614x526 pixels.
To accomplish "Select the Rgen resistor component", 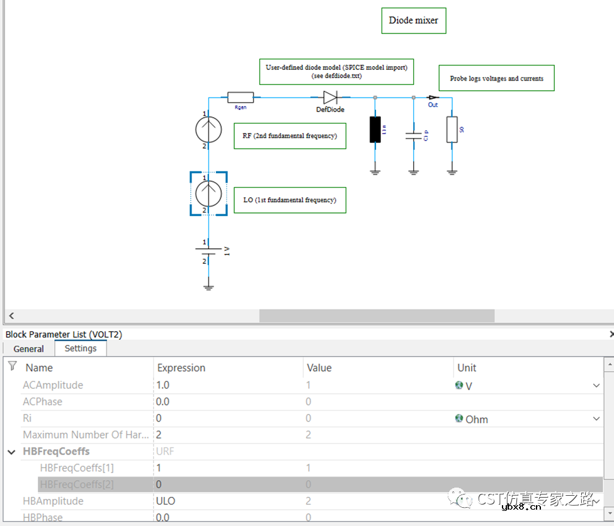I will coord(240,97).
